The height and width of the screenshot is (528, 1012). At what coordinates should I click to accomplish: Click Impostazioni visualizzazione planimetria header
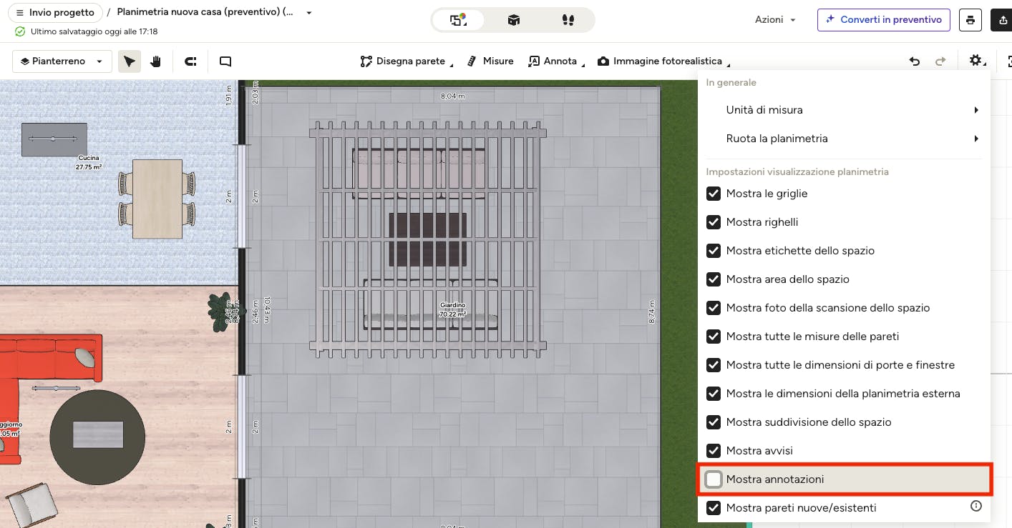pyautogui.click(x=797, y=171)
